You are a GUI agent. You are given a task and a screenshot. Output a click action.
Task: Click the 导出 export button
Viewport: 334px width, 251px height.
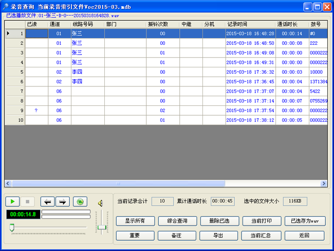coord(219,236)
